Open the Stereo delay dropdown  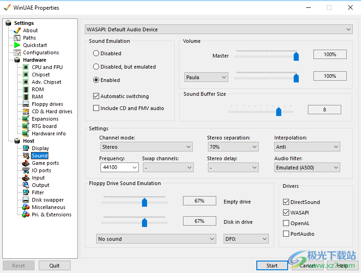coord(233,167)
